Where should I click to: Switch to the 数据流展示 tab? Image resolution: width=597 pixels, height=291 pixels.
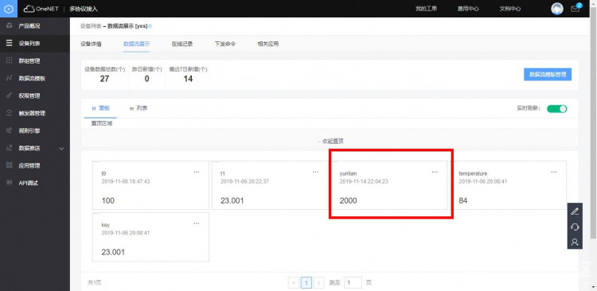pyautogui.click(x=136, y=44)
